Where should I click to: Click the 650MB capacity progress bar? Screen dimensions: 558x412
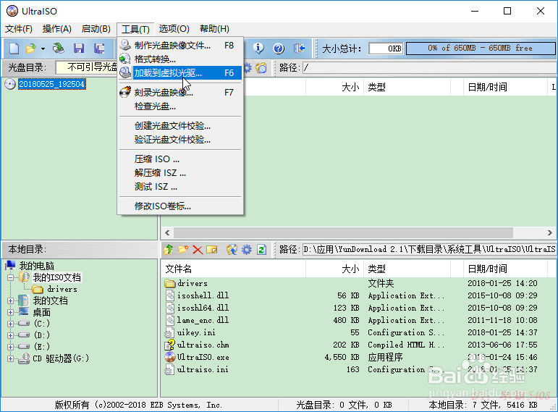coord(481,48)
